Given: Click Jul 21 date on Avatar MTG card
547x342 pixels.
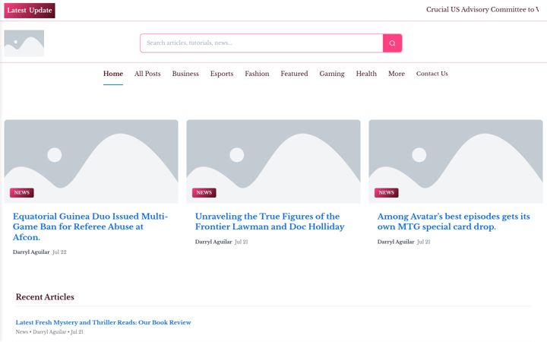Looking at the screenshot, I should (x=424, y=242).
